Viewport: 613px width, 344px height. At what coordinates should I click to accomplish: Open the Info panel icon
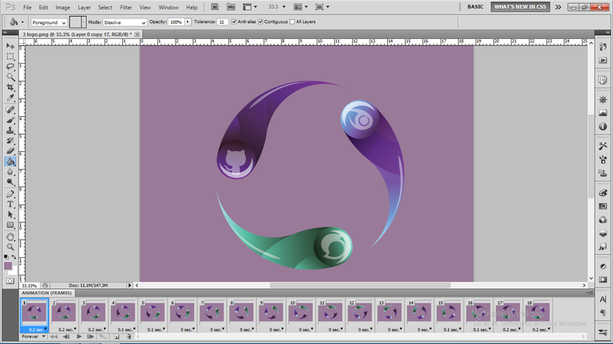(603, 127)
